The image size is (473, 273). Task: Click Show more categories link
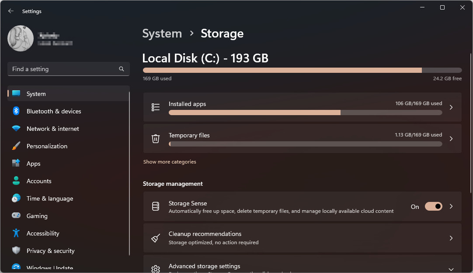pyautogui.click(x=170, y=162)
